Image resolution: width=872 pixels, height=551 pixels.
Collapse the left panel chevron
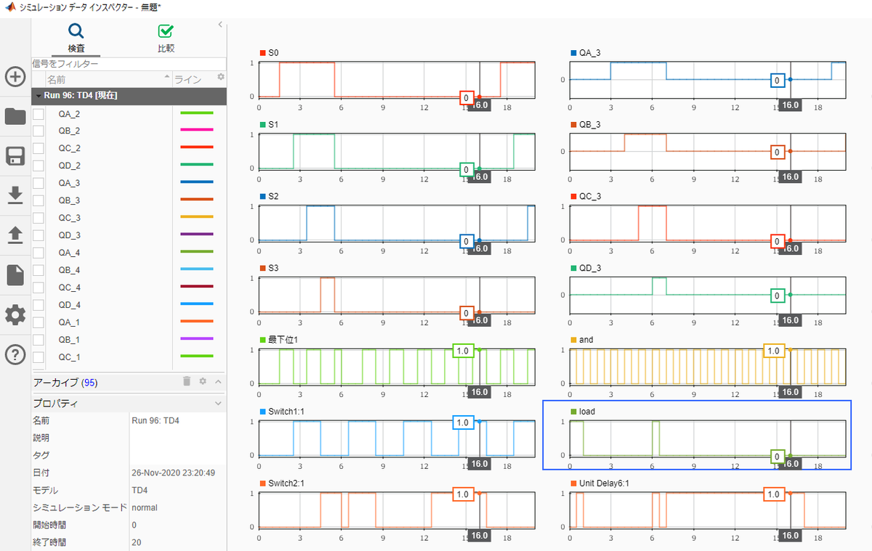(220, 25)
